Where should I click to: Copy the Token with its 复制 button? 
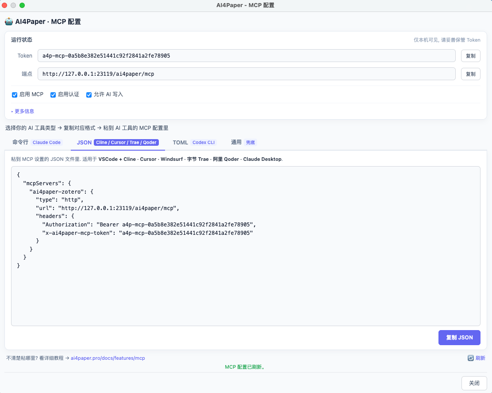(x=471, y=56)
